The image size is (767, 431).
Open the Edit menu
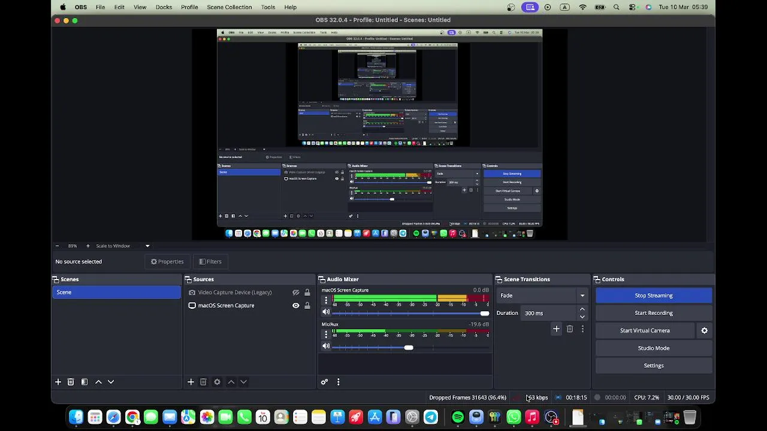[119, 7]
